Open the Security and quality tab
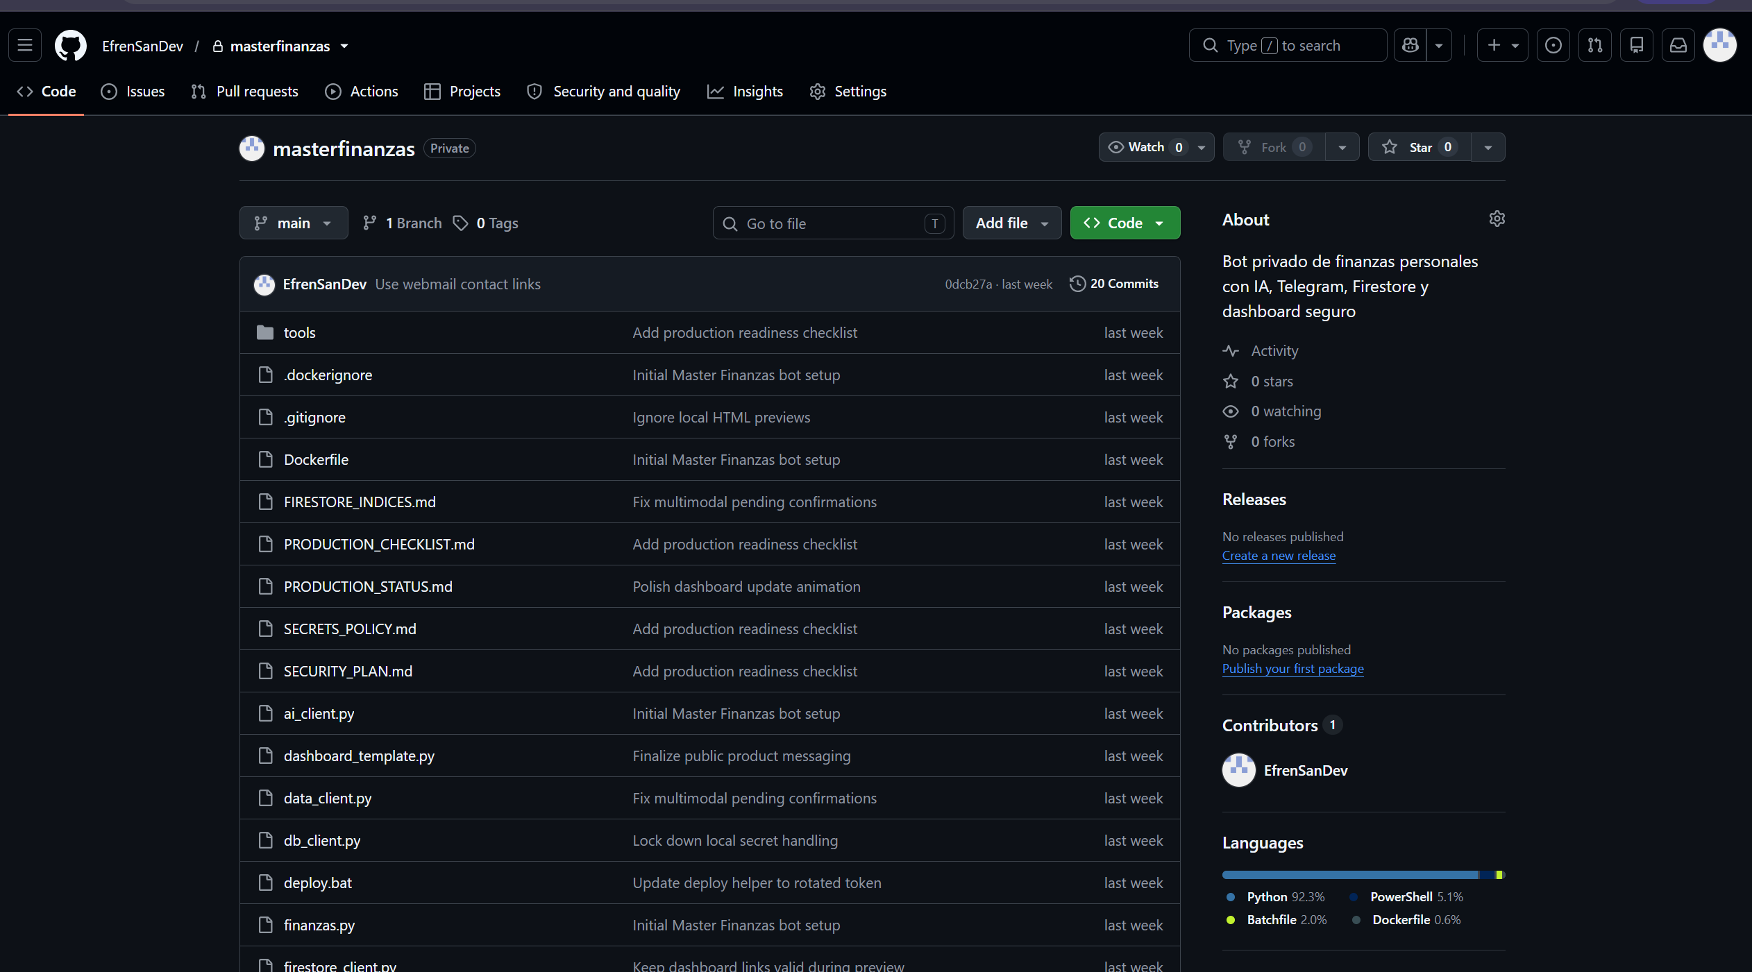This screenshot has height=972, width=1752. point(603,92)
